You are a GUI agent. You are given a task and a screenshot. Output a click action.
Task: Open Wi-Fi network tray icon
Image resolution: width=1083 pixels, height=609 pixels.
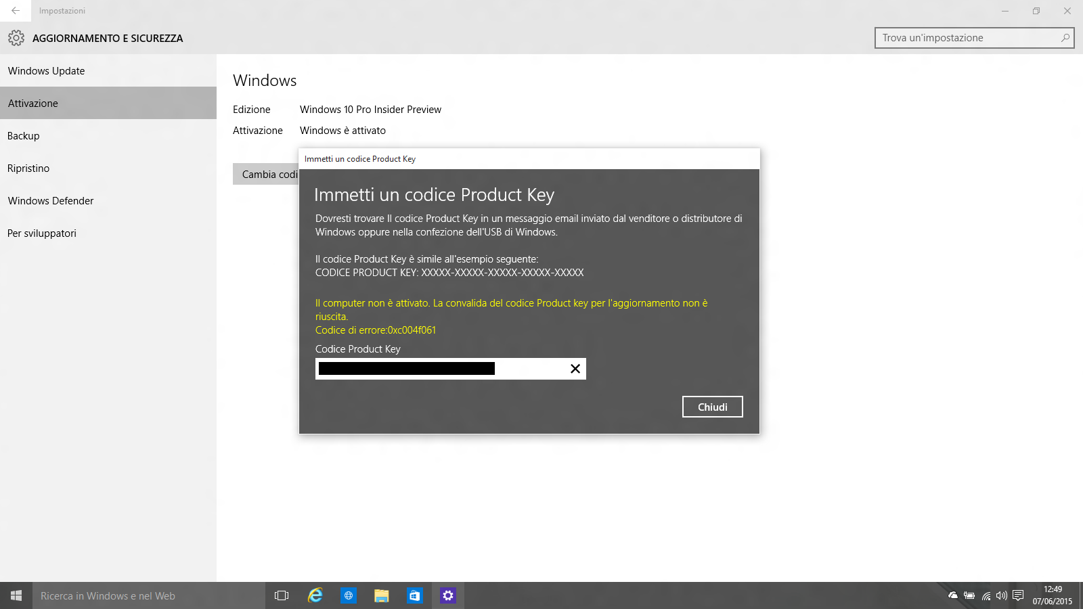tap(986, 595)
